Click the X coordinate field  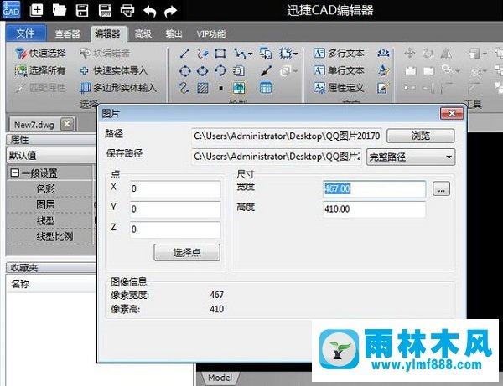tap(175, 188)
